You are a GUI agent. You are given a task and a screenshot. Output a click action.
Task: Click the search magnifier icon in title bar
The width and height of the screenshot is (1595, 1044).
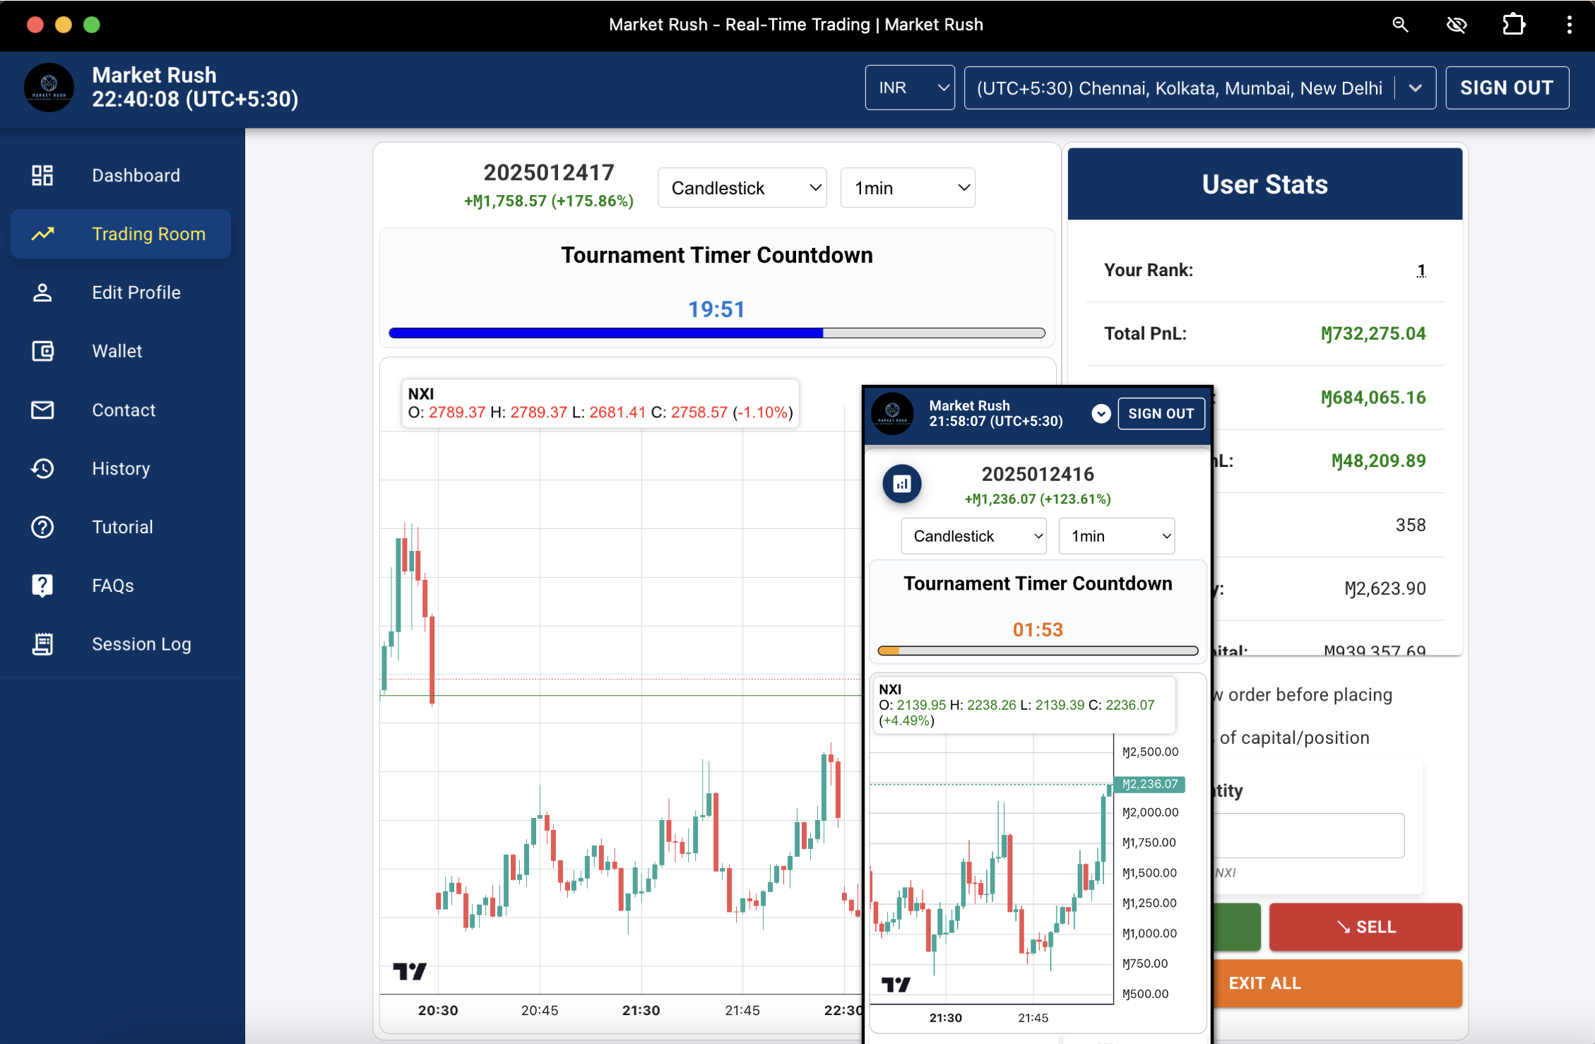[x=1400, y=25]
